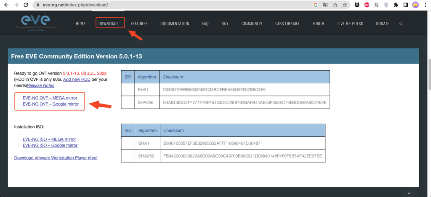Image resolution: width=431 pixels, height=197 pixels.
Task: Share this page icon
Action: coord(335,5)
